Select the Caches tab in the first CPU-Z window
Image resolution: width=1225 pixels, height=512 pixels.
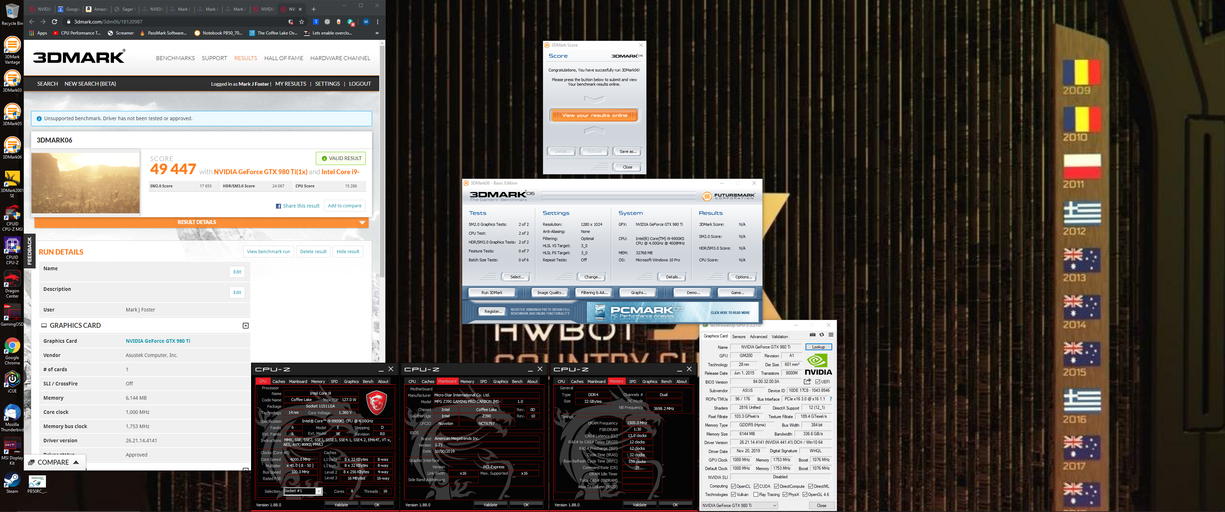point(279,382)
